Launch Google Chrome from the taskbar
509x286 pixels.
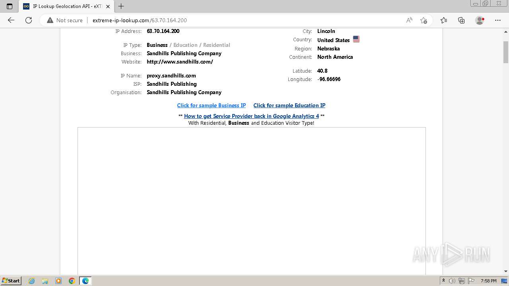pyautogui.click(x=72, y=281)
